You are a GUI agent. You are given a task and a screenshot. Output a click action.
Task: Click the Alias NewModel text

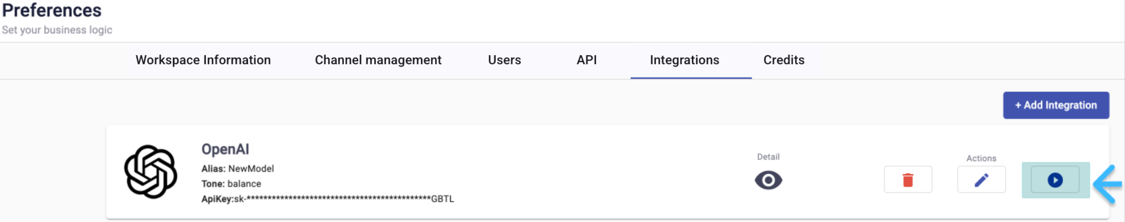(237, 169)
